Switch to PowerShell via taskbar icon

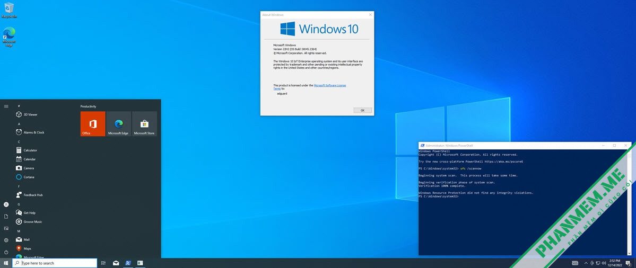pos(128,263)
